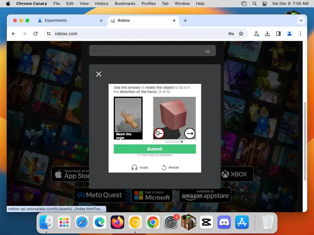Close the captcha dialog with X

(99, 74)
